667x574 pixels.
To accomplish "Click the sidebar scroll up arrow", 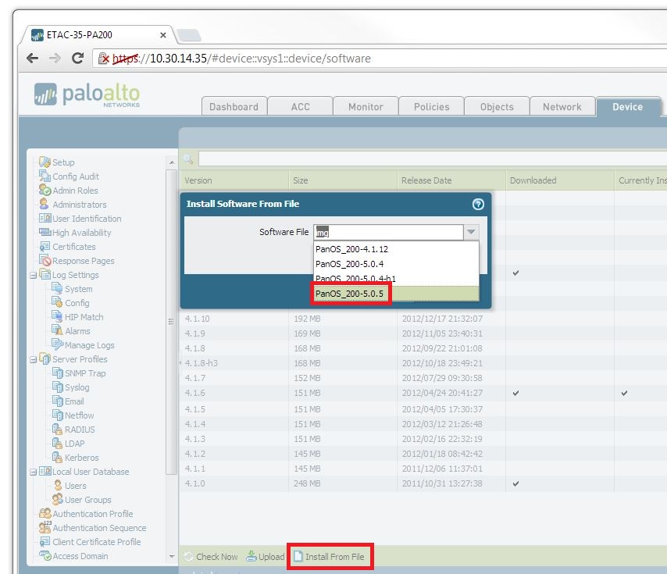I will click(x=171, y=162).
